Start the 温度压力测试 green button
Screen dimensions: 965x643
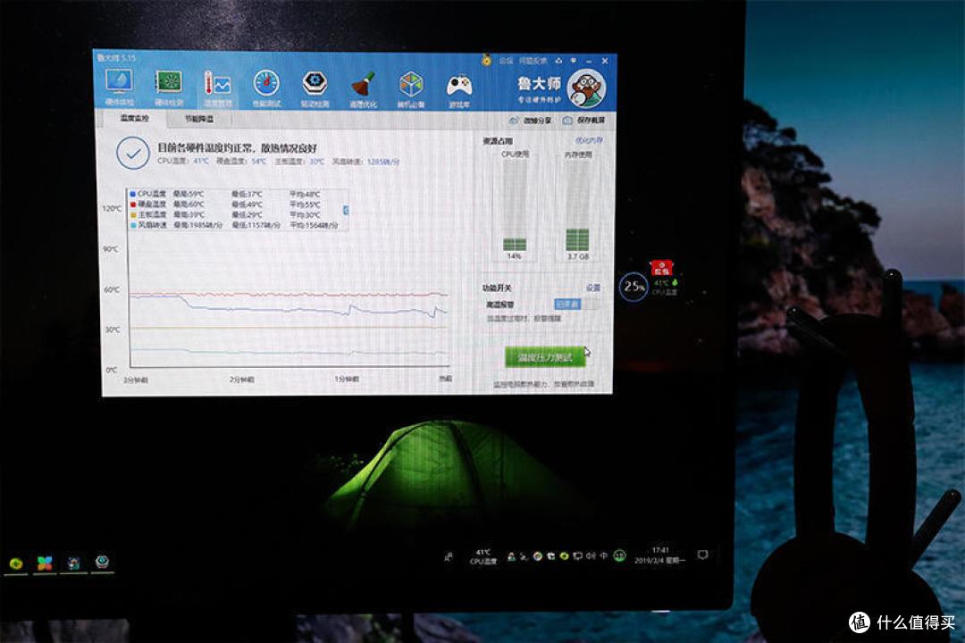(545, 357)
